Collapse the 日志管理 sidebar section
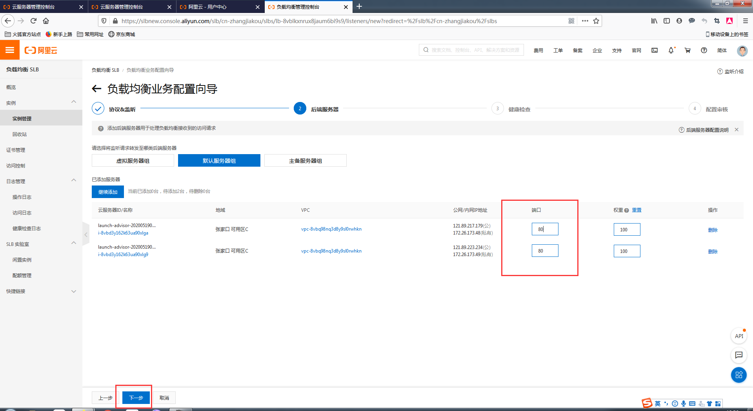753x411 pixels. click(74, 181)
